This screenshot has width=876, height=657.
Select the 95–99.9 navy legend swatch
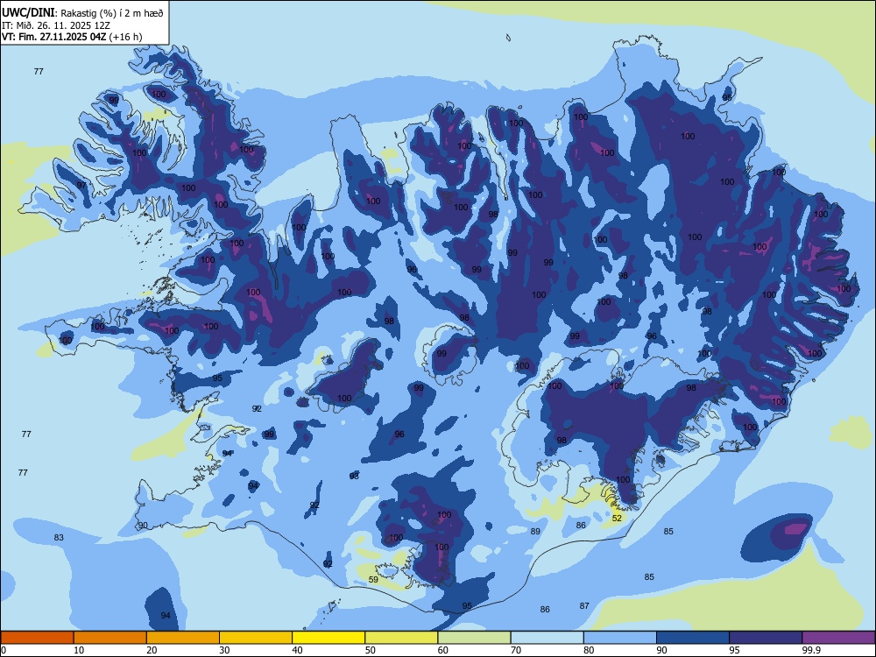(766, 638)
